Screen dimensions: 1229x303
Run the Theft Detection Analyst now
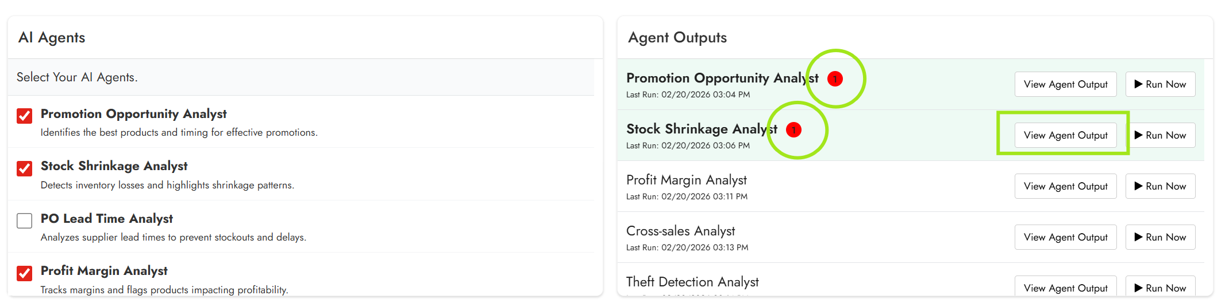[1159, 288]
